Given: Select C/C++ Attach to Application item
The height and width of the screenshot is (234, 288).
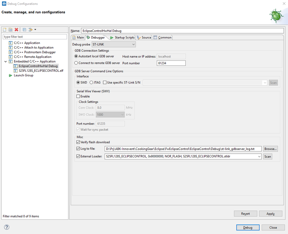Looking at the screenshot, I should 34,48.
